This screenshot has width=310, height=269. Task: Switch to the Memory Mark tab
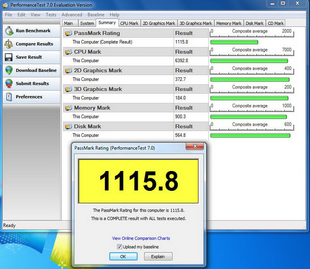[229, 23]
